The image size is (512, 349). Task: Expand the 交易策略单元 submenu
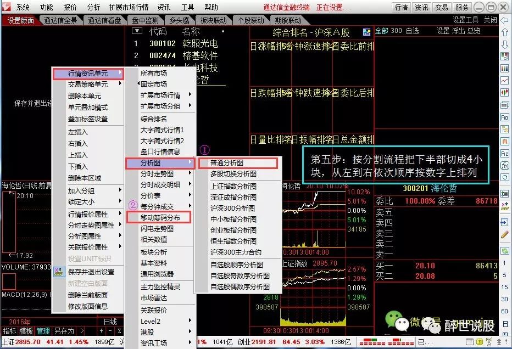tap(88, 84)
